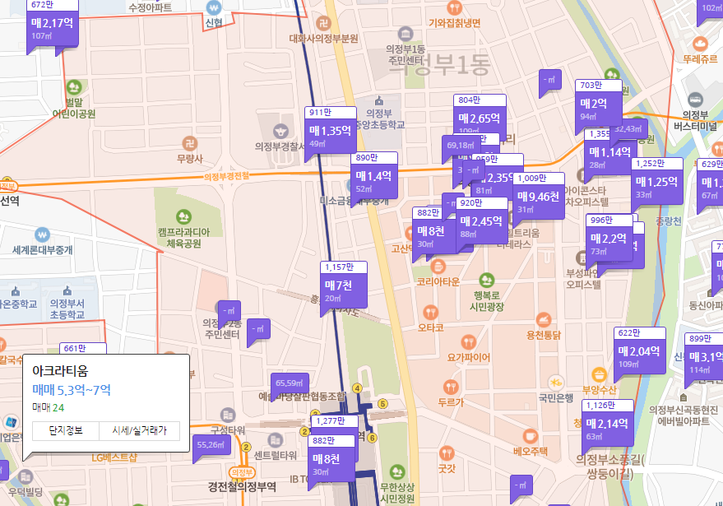Click the LG베스트샵 label

pyautogui.click(x=114, y=457)
